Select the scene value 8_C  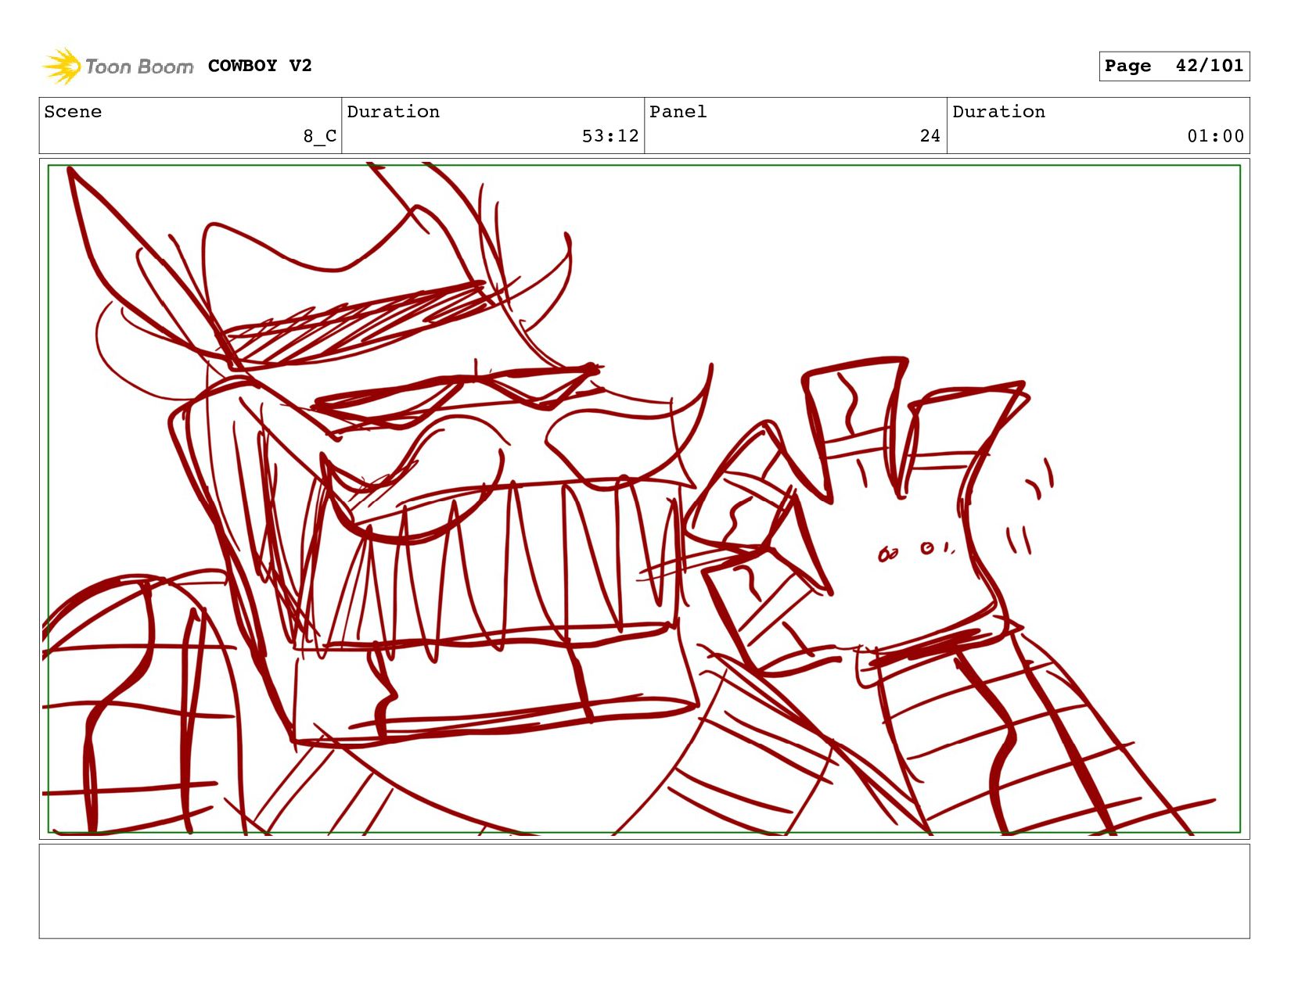(x=319, y=136)
